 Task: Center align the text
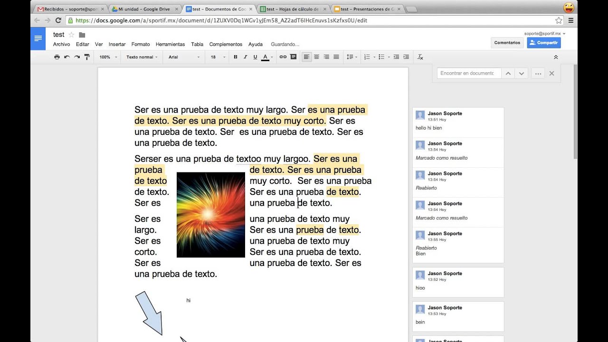[316, 57]
